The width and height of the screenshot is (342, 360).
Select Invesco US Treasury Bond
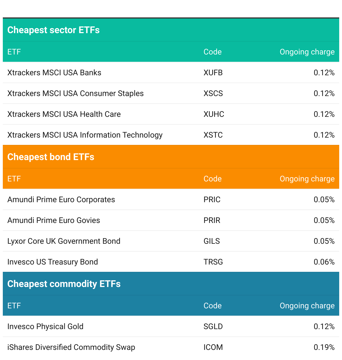point(52,262)
